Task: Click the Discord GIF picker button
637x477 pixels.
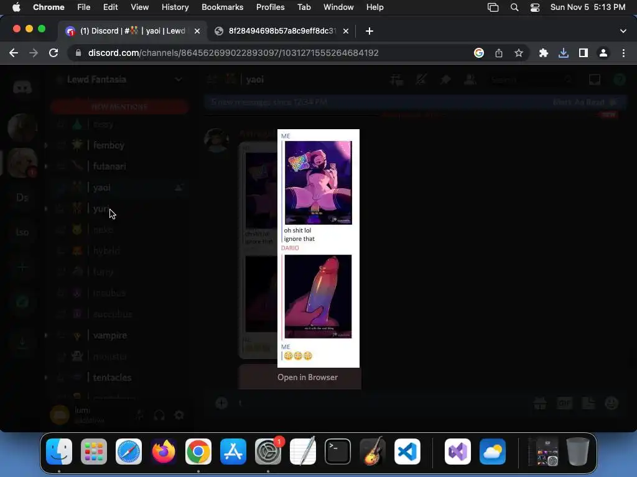Action: (x=564, y=403)
